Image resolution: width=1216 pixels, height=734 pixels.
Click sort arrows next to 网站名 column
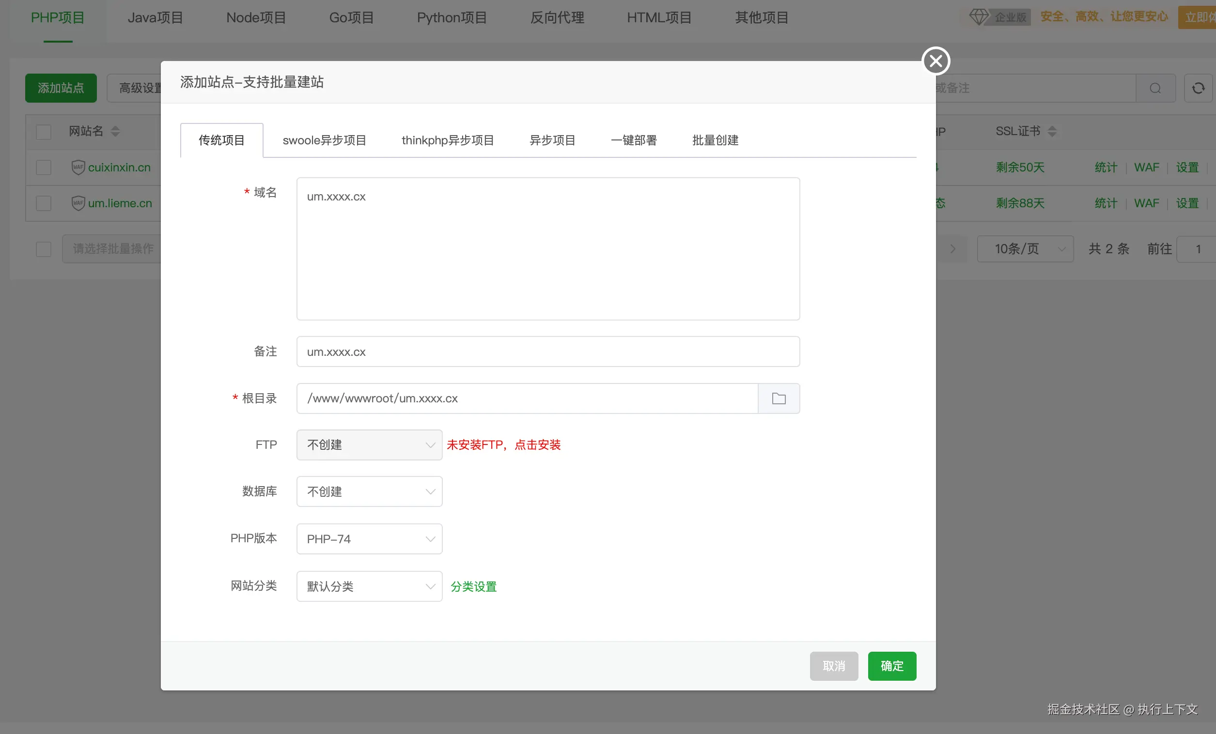115,131
